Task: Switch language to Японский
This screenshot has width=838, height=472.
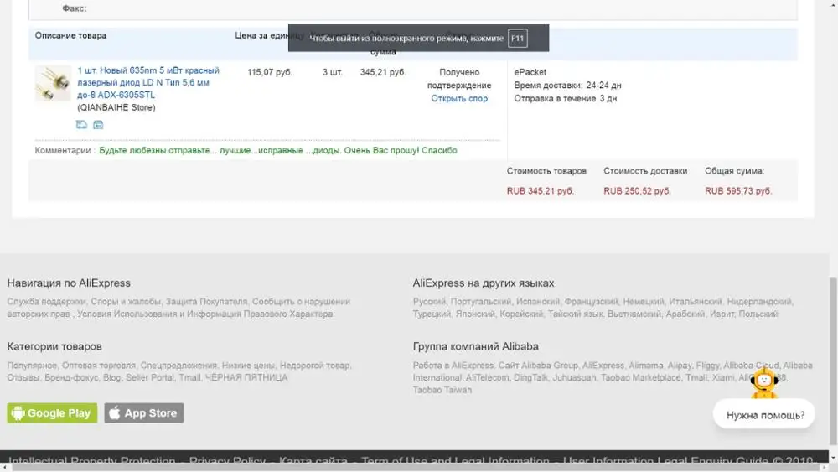Action: 474,314
